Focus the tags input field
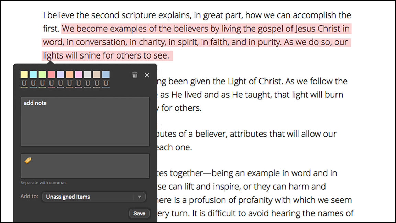This screenshot has width=396, height=223. click(x=89, y=166)
